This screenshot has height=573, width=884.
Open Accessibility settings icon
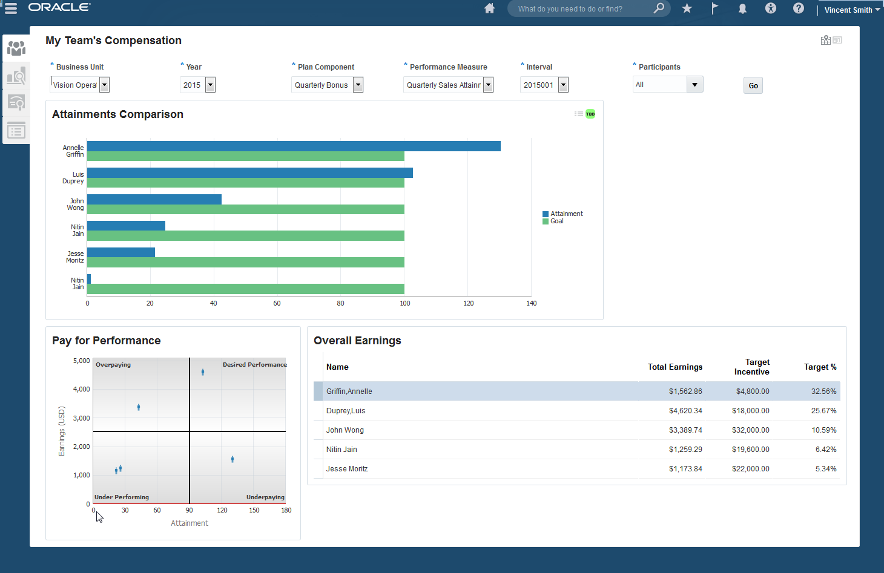[x=770, y=8]
